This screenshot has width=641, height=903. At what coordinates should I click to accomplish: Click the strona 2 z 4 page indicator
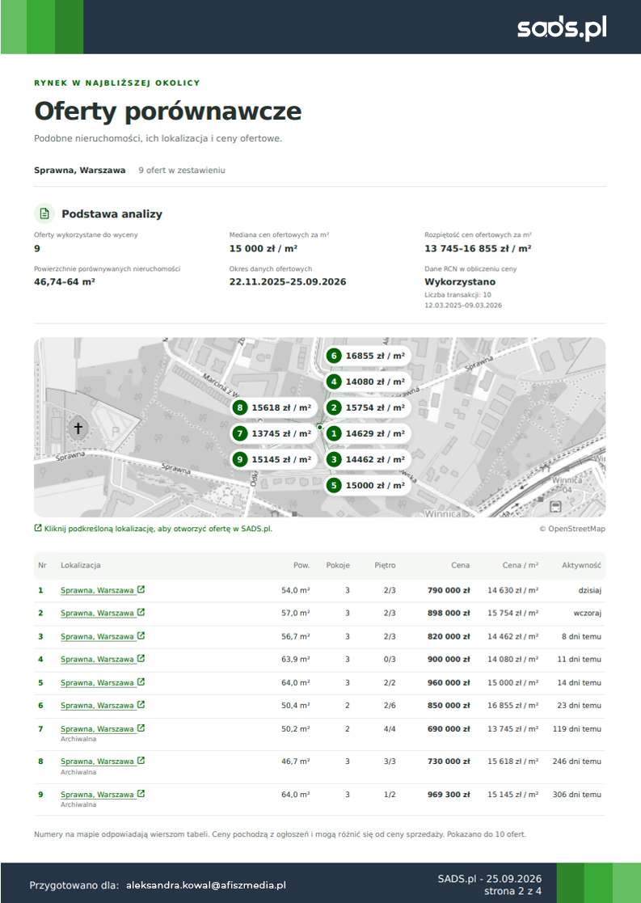pyautogui.click(x=512, y=891)
